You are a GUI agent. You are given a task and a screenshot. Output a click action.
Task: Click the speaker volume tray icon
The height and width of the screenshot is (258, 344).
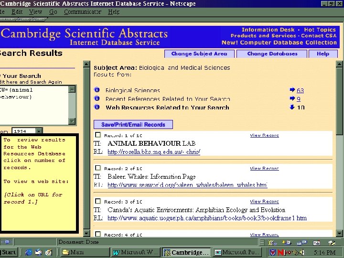pyautogui.click(x=301, y=253)
